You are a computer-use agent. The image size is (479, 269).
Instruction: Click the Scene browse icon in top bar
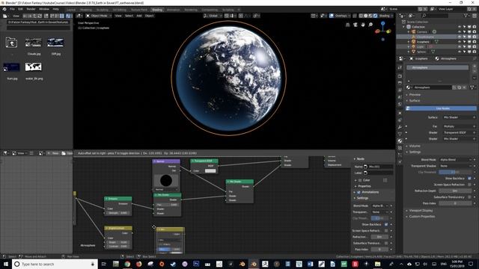coord(383,9)
